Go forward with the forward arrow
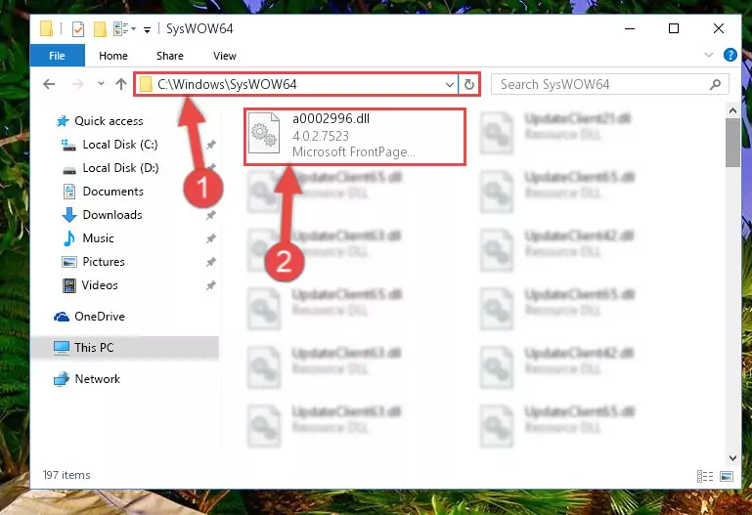The image size is (752, 515). click(77, 84)
